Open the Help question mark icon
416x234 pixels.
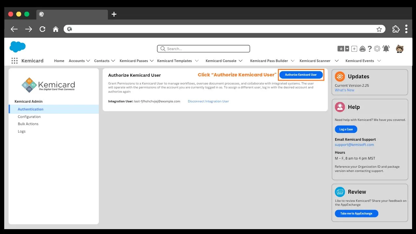click(370, 49)
